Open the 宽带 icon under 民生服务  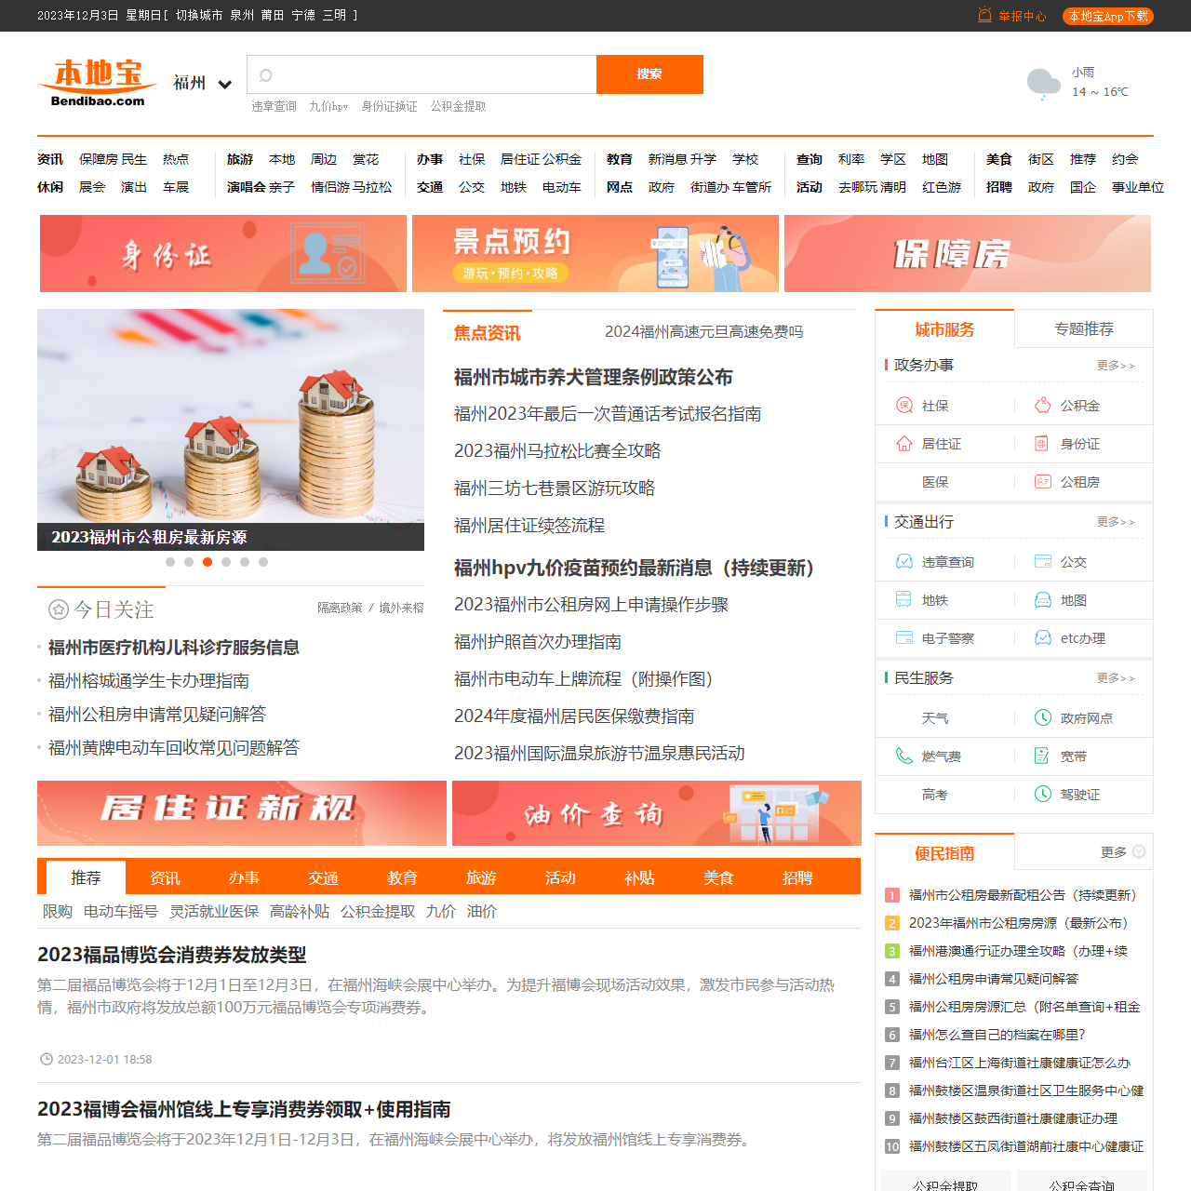click(x=1043, y=756)
